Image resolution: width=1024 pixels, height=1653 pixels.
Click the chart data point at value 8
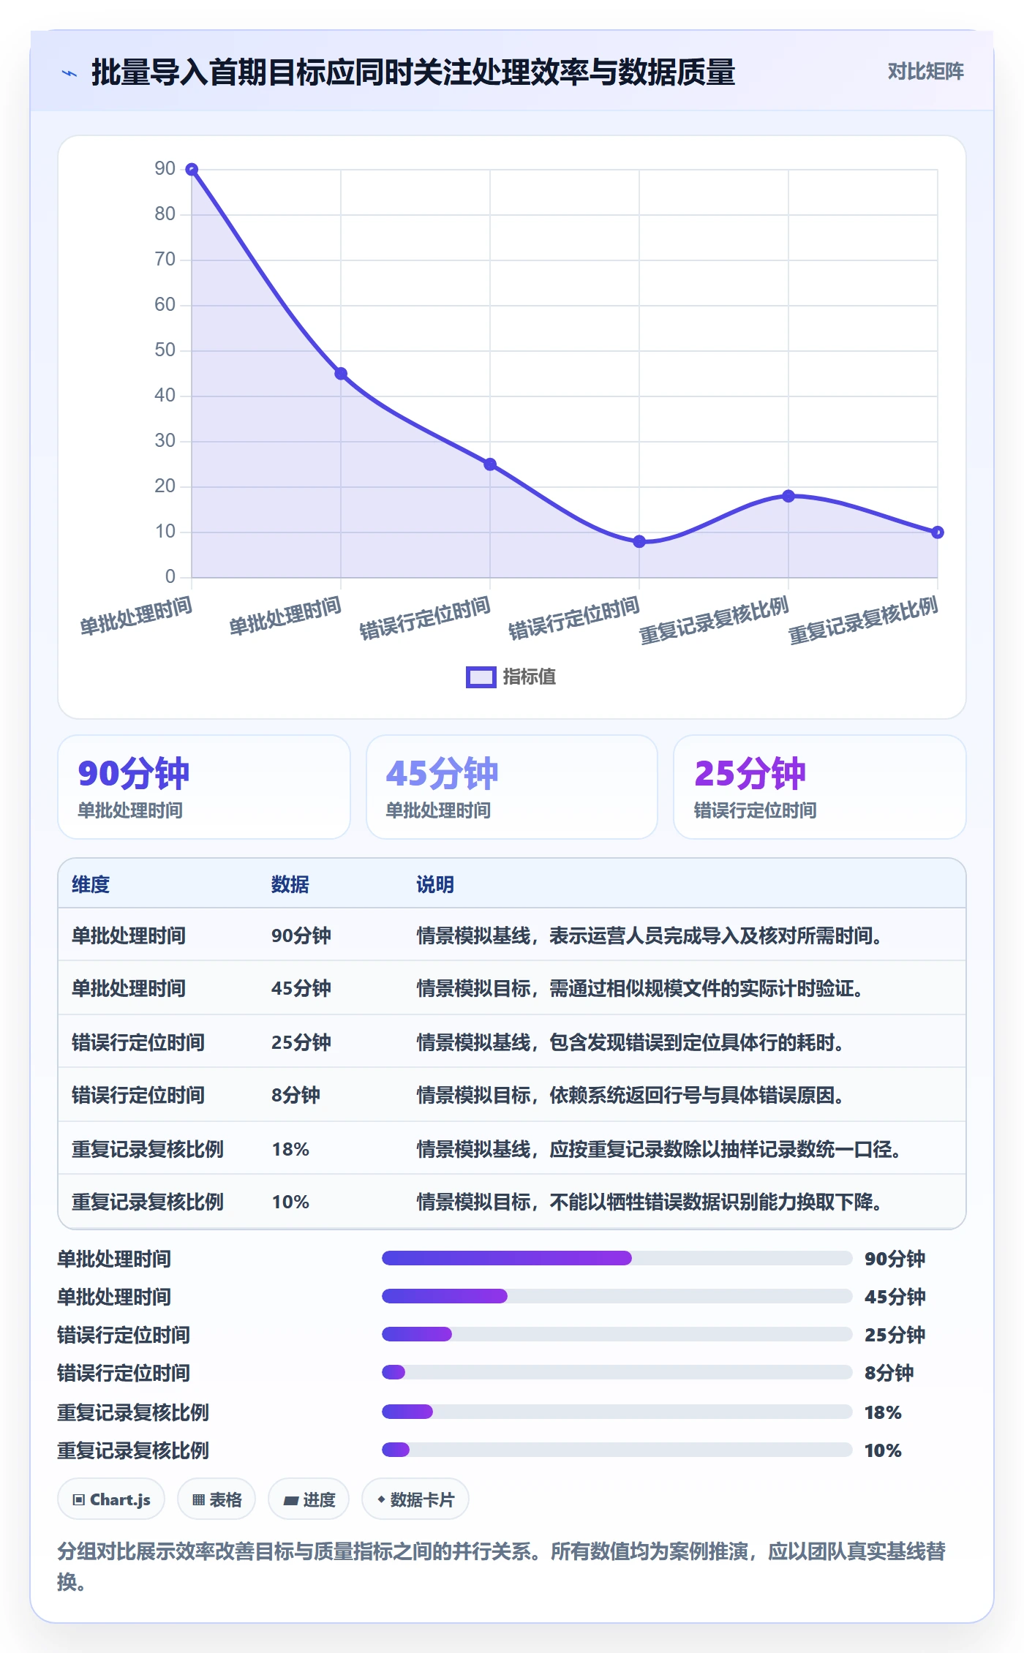(x=639, y=542)
